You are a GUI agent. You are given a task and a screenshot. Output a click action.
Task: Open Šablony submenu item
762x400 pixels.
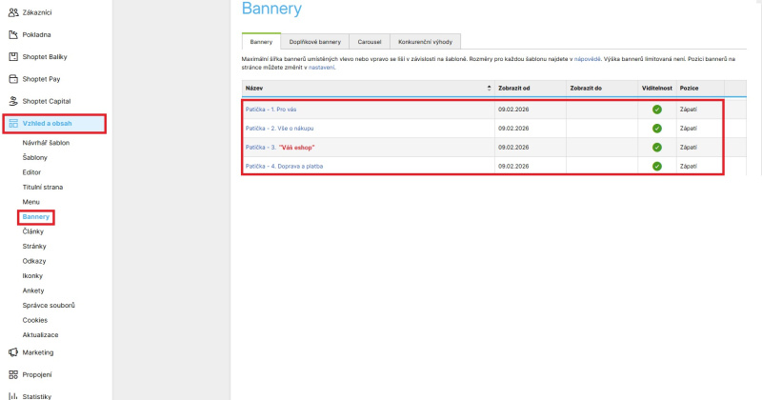coord(35,157)
